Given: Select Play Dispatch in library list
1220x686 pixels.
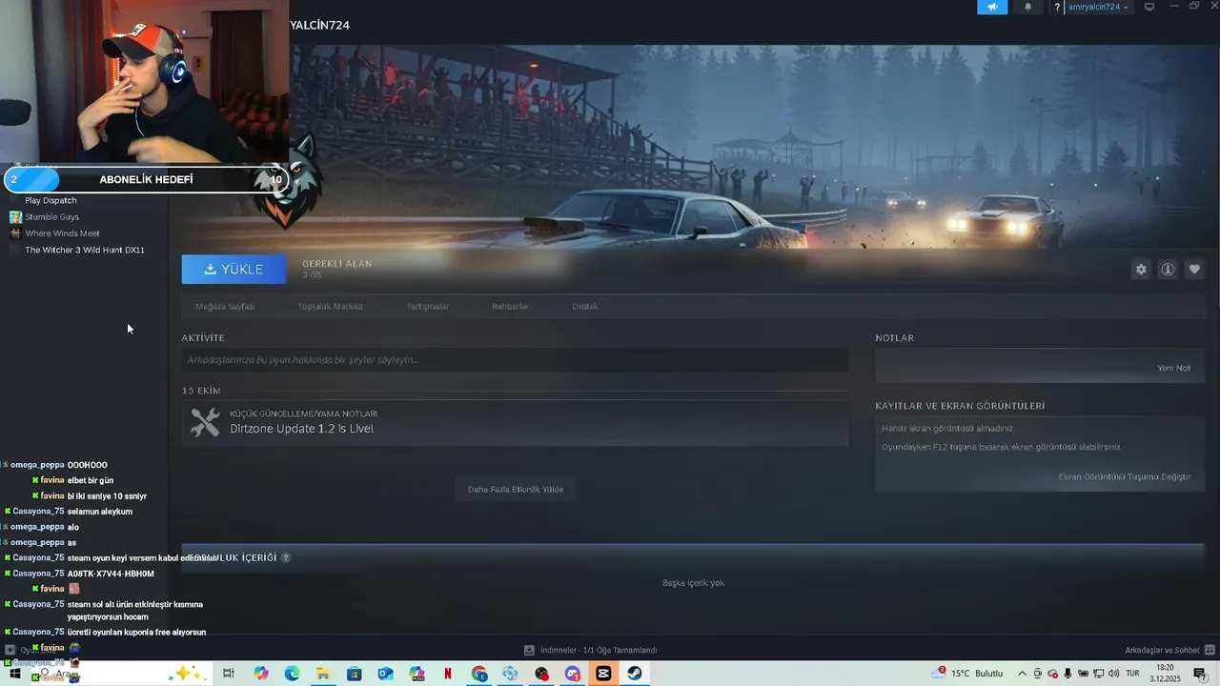Looking at the screenshot, I should [x=51, y=201].
